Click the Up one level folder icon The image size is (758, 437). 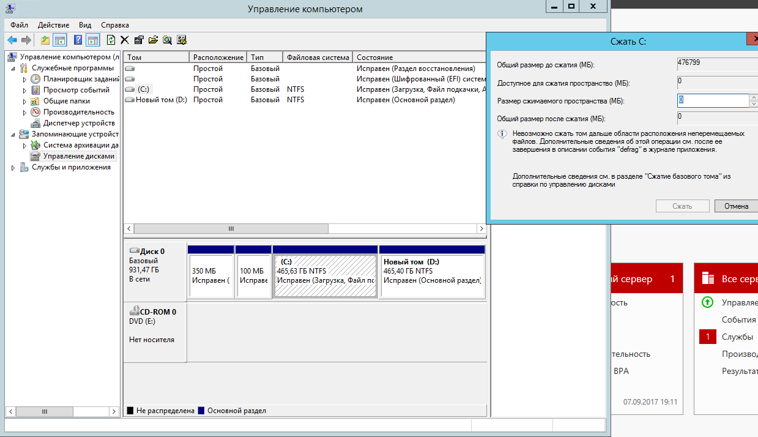point(45,40)
